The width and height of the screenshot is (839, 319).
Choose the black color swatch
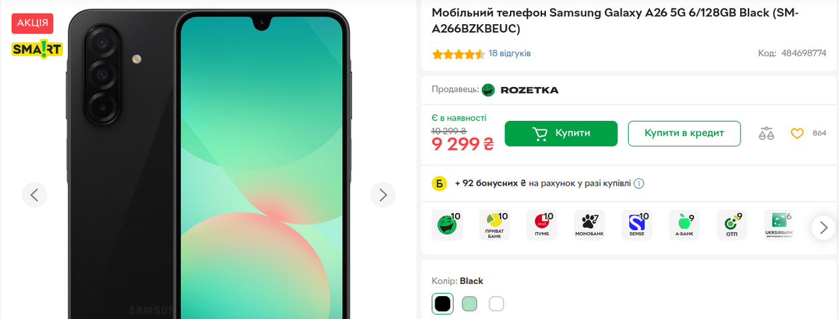[x=442, y=304]
